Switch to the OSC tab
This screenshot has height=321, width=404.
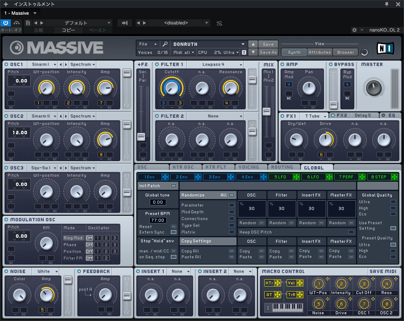151,167
